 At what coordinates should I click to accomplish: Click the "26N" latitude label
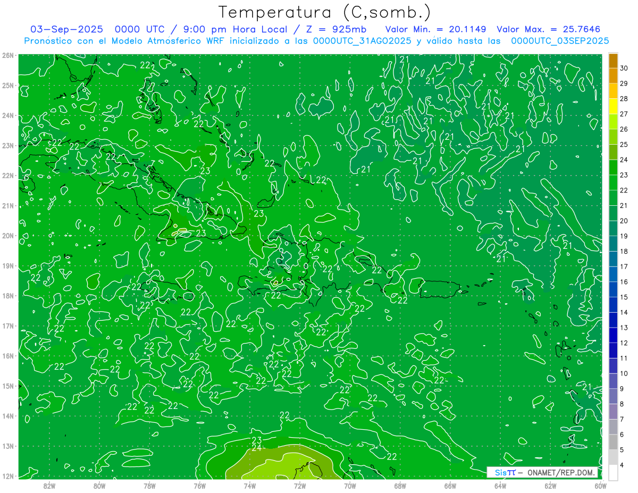(x=8, y=55)
